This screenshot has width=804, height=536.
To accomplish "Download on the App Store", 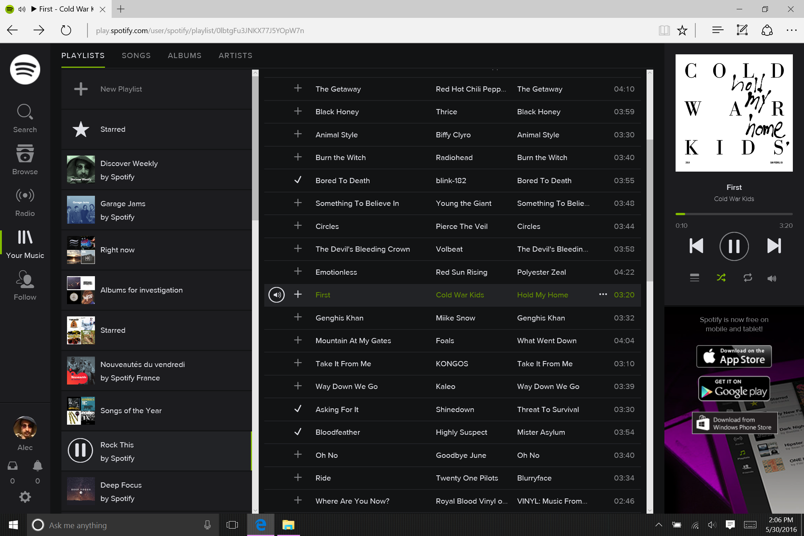I will [x=734, y=356].
